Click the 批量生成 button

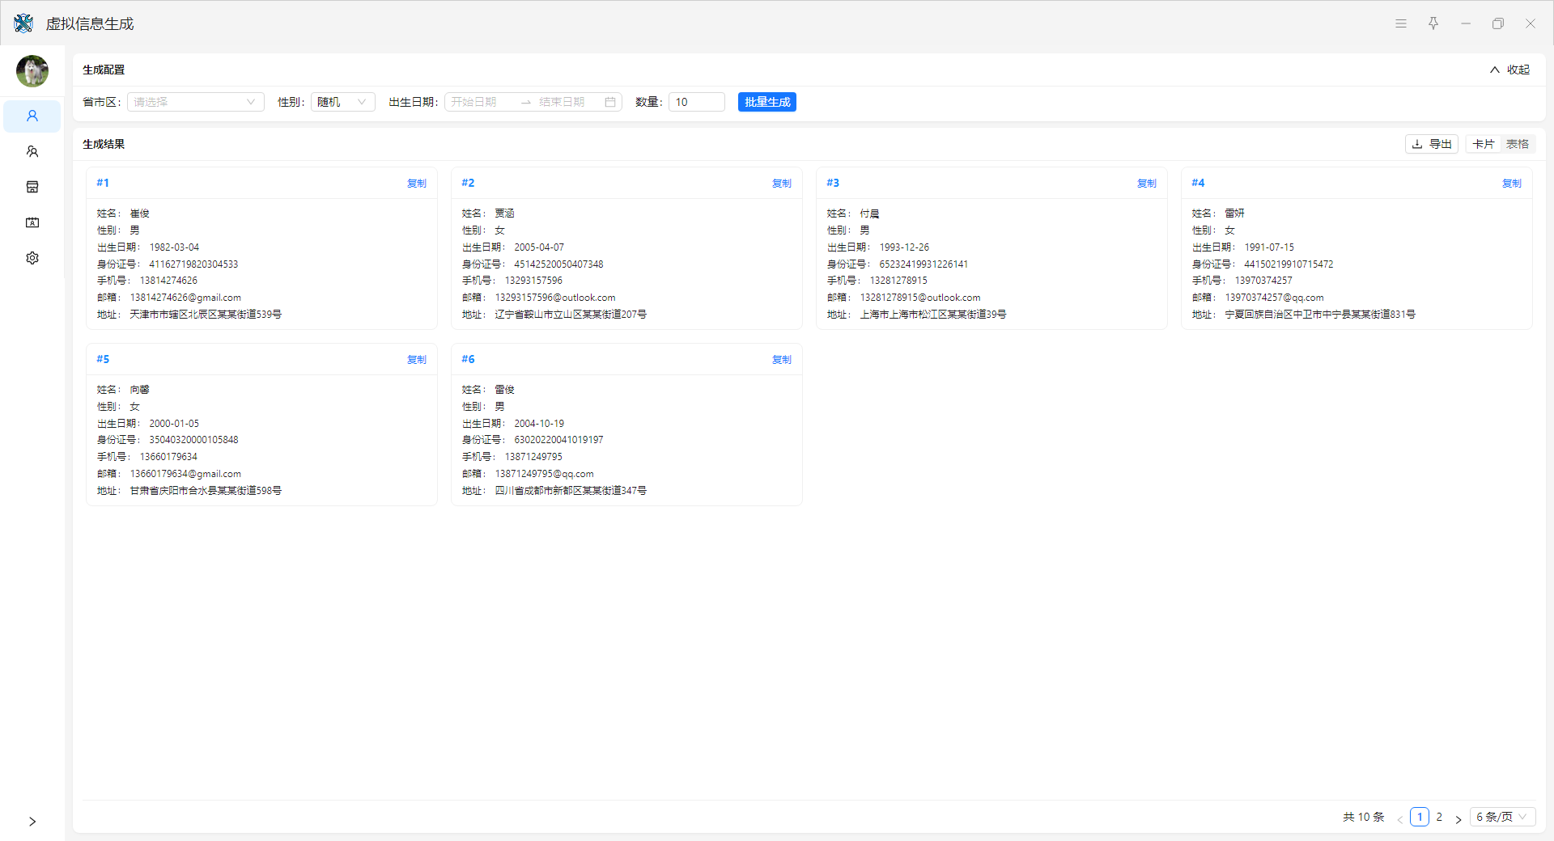point(766,102)
